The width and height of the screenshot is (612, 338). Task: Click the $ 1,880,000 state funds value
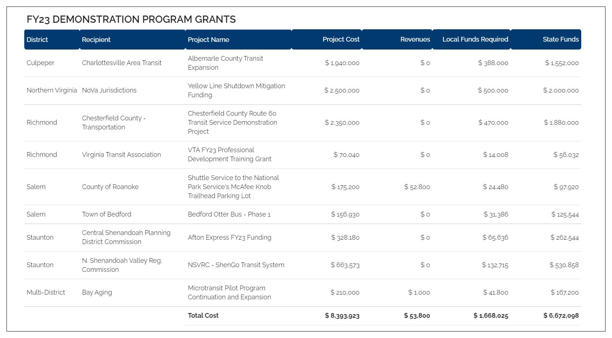click(561, 123)
